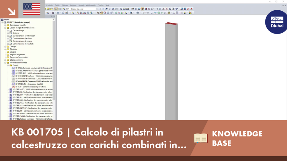Select RF-STEEL Fatigue Members entry
Screen dimensions: 287x161
coord(33,119)
